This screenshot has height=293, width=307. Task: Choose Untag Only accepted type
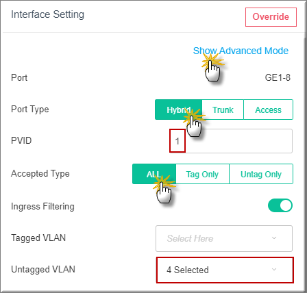[x=261, y=174]
